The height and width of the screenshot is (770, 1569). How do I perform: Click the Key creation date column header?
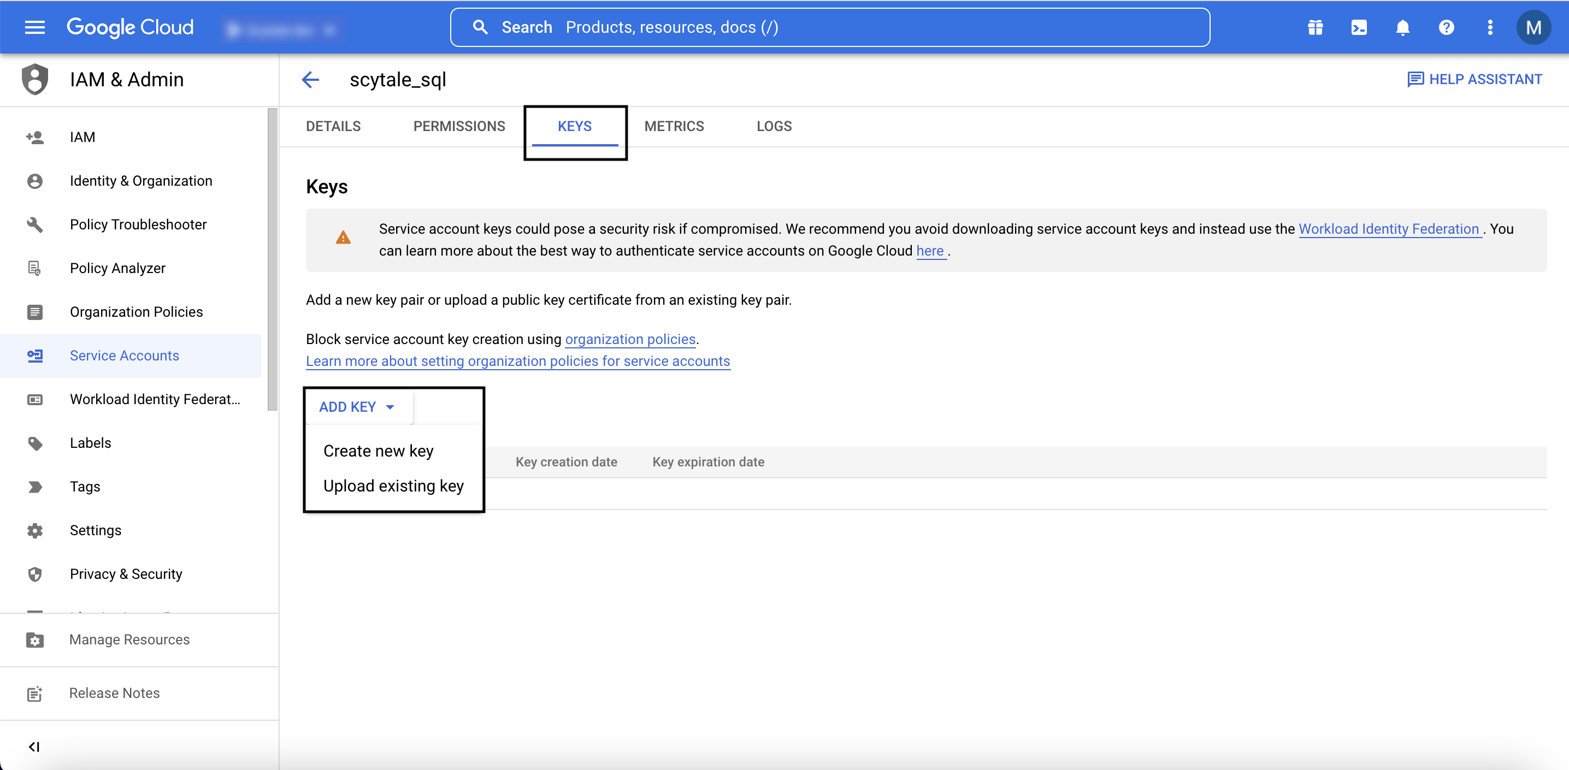click(x=566, y=462)
